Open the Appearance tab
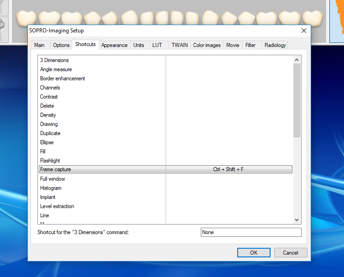 (115, 45)
